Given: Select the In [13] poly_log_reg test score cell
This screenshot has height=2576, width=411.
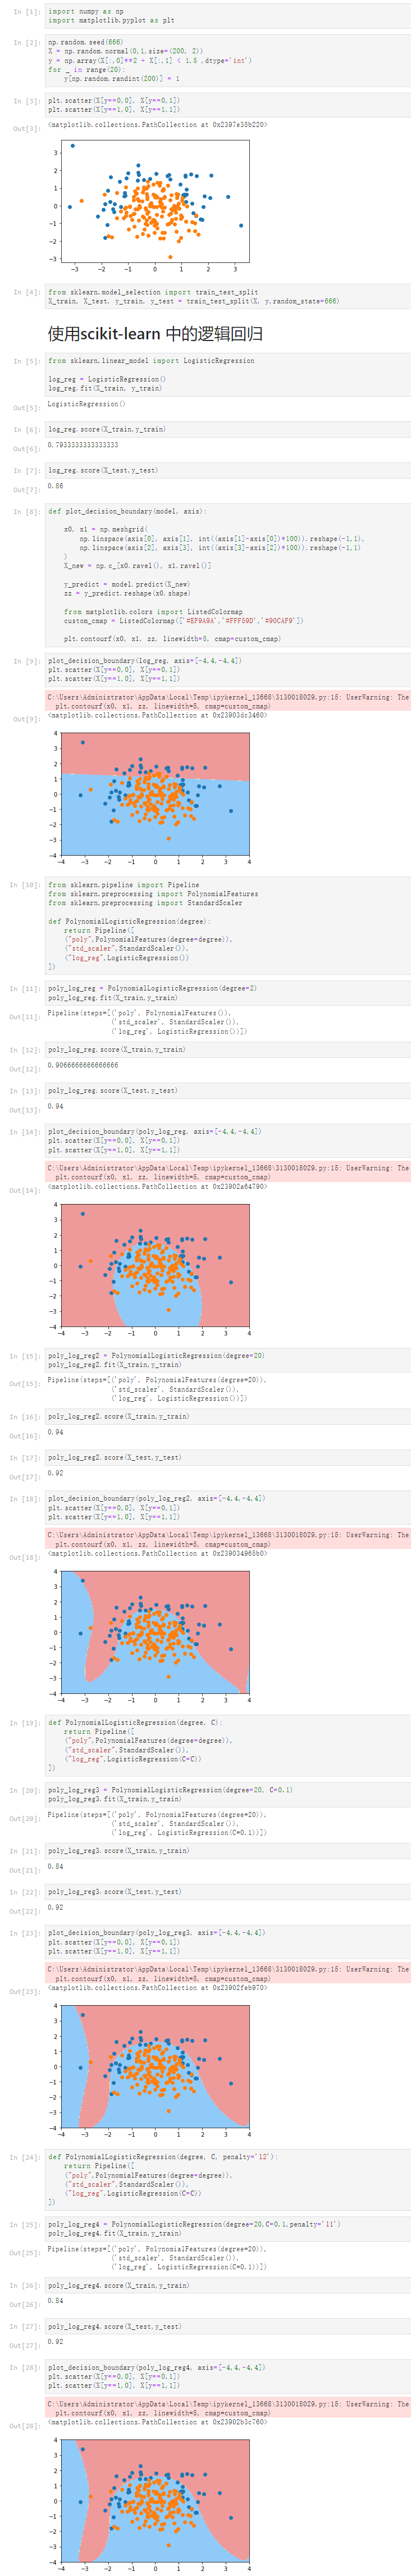Looking at the screenshot, I should pos(228,1091).
